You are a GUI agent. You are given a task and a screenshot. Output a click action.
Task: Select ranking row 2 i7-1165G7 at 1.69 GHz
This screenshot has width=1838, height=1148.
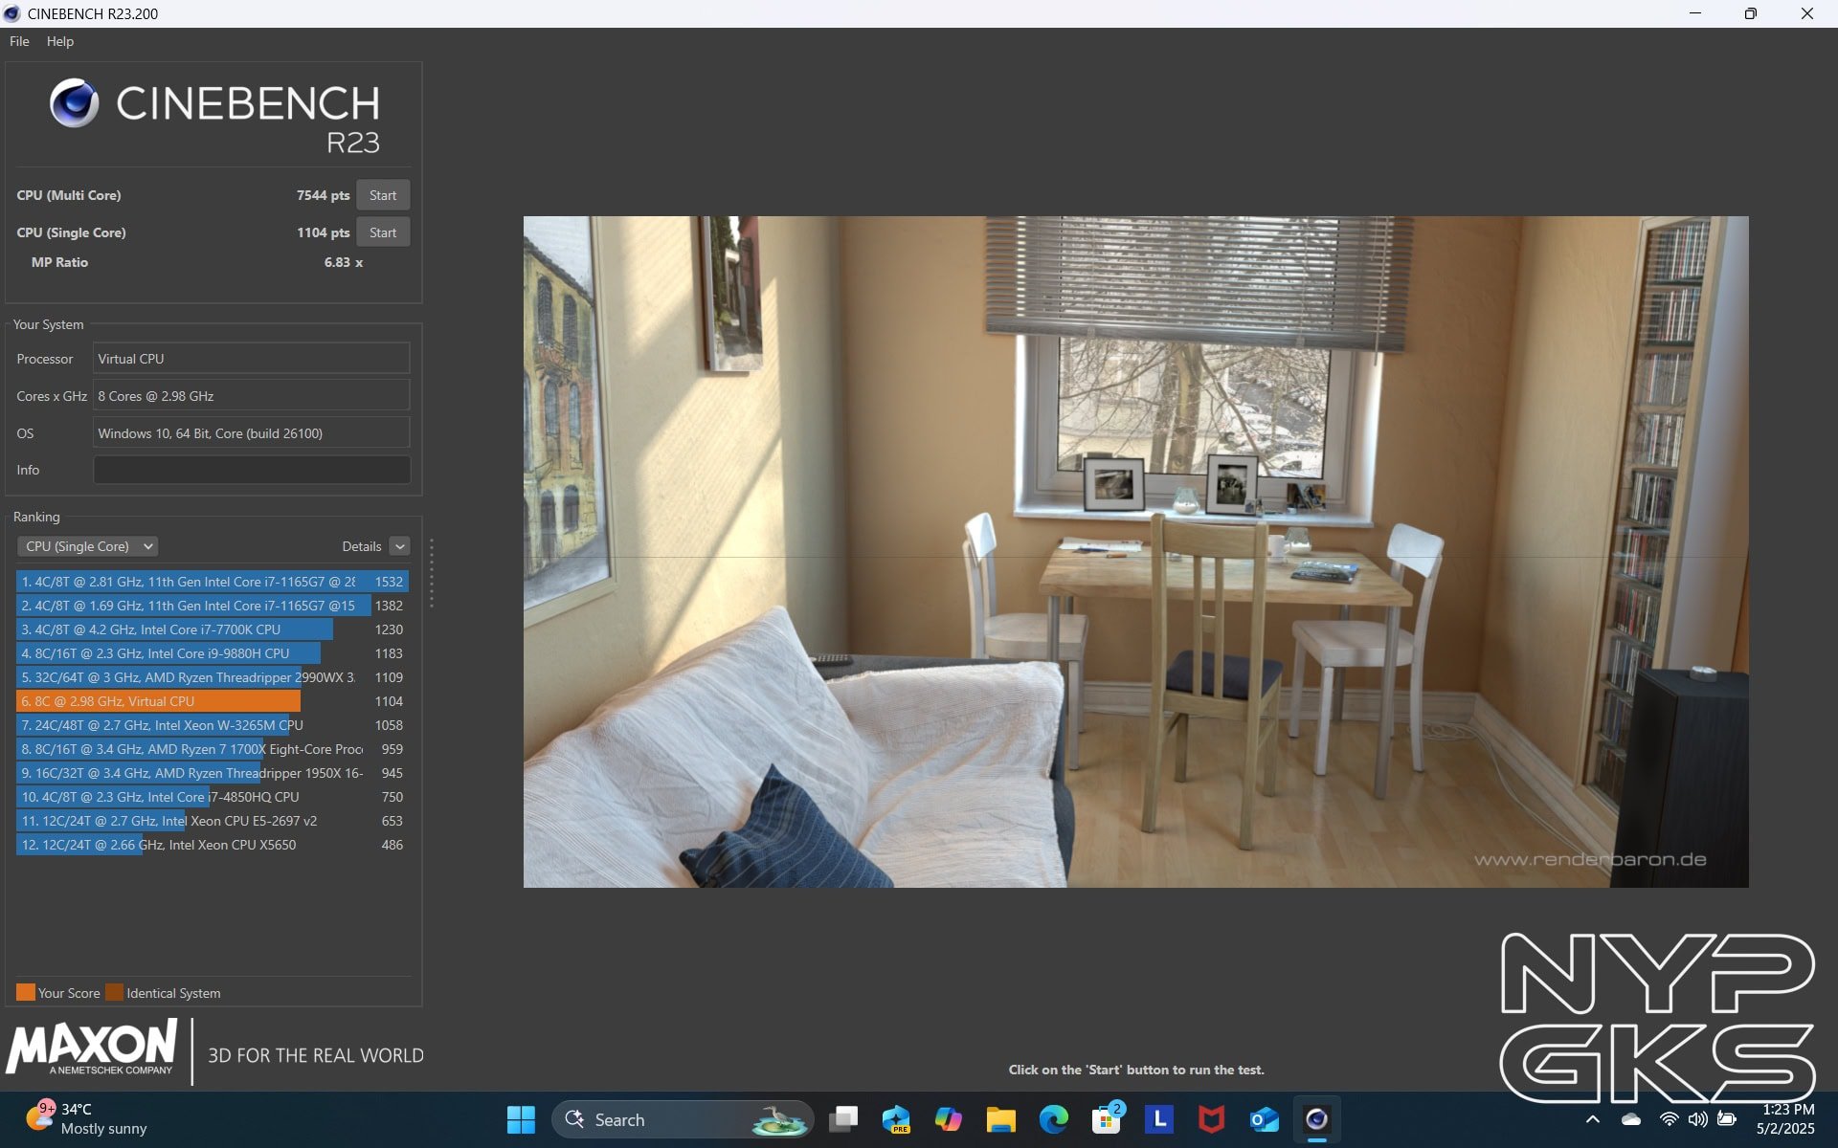click(x=213, y=606)
